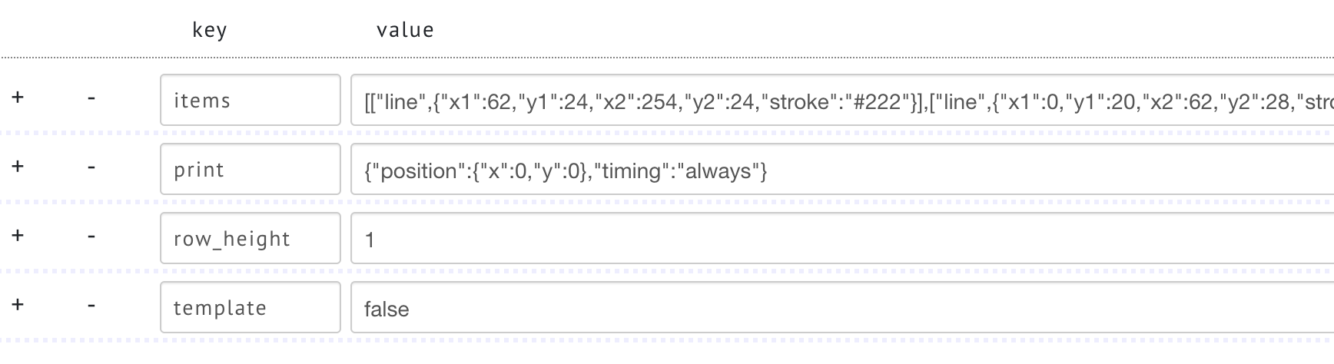Click the dotted separator below the template row
The width and height of the screenshot is (1334, 364).
click(x=667, y=340)
